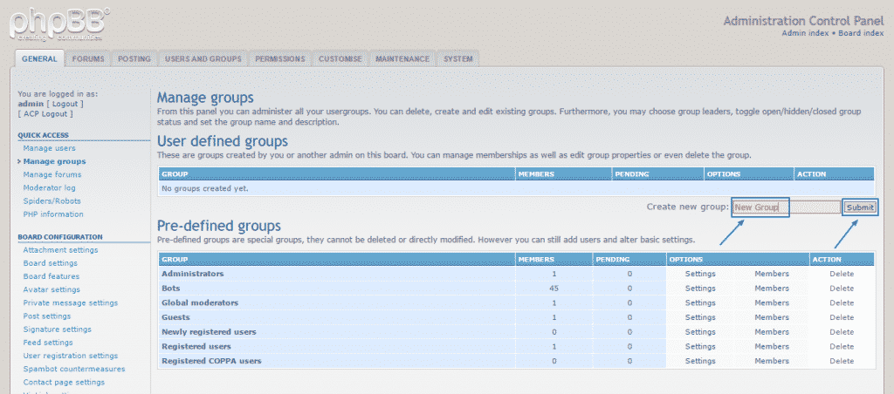Screen dimensions: 894x394
Task: Follow the Admin index link
Action: 805,33
